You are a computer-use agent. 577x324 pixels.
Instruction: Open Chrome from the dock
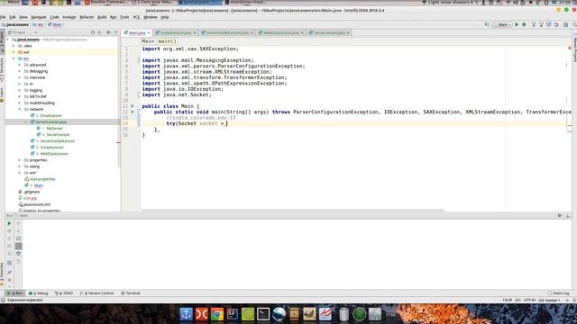coord(217,314)
